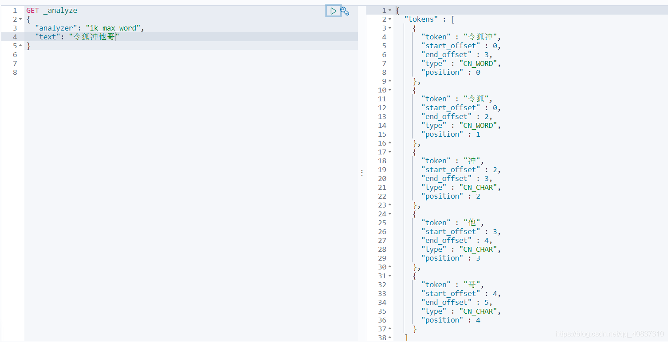Click "position" : 1 on response line 15
The width and height of the screenshot is (668, 342).
pyautogui.click(x=451, y=134)
